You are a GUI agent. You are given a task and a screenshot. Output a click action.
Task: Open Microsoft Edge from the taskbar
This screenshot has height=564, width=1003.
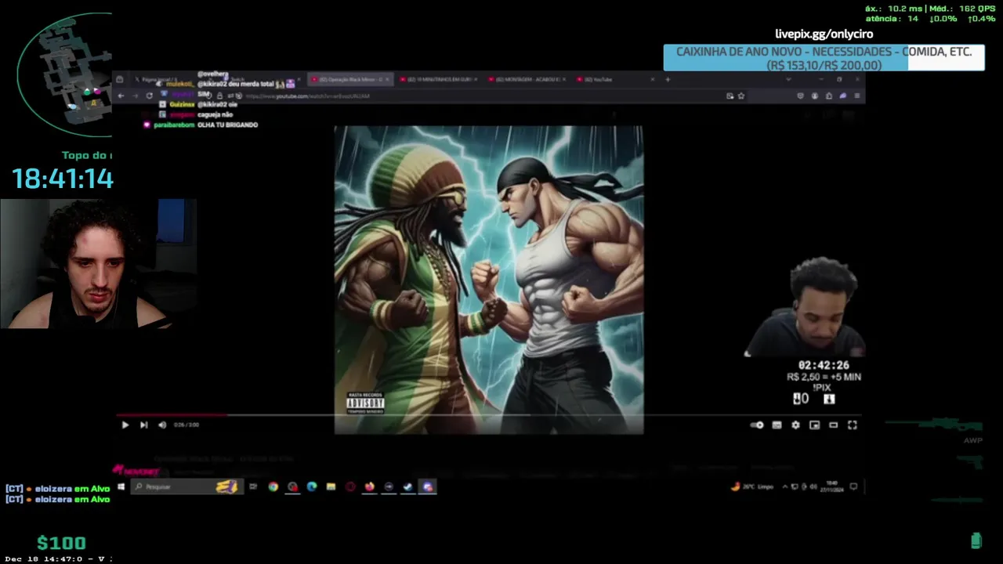tap(312, 486)
